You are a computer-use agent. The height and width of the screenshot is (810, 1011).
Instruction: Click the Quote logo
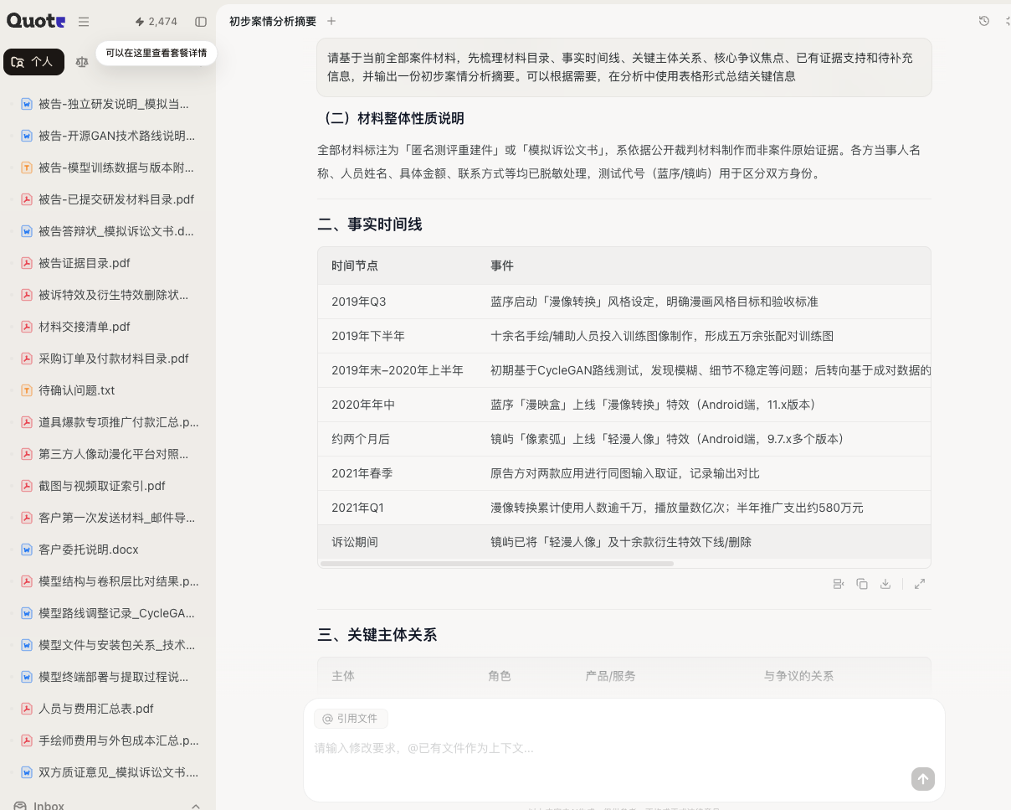click(x=36, y=22)
